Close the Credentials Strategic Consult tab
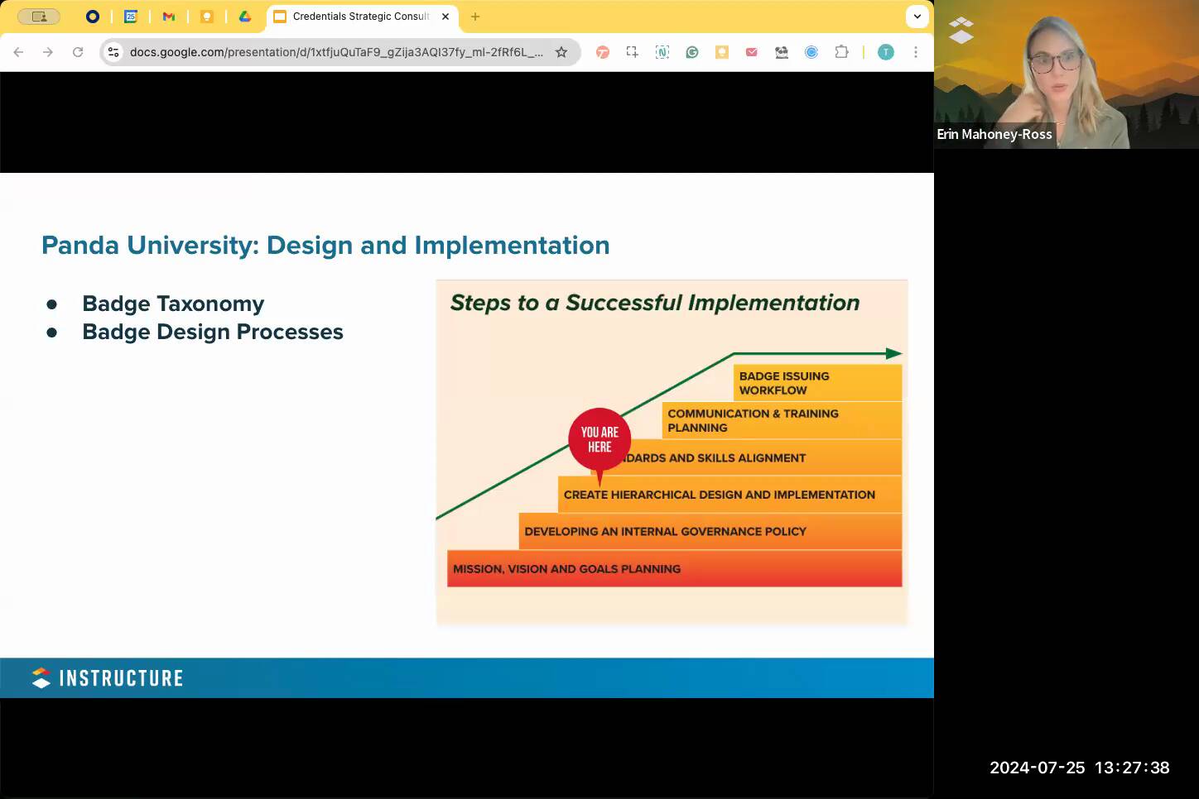 [x=445, y=17]
